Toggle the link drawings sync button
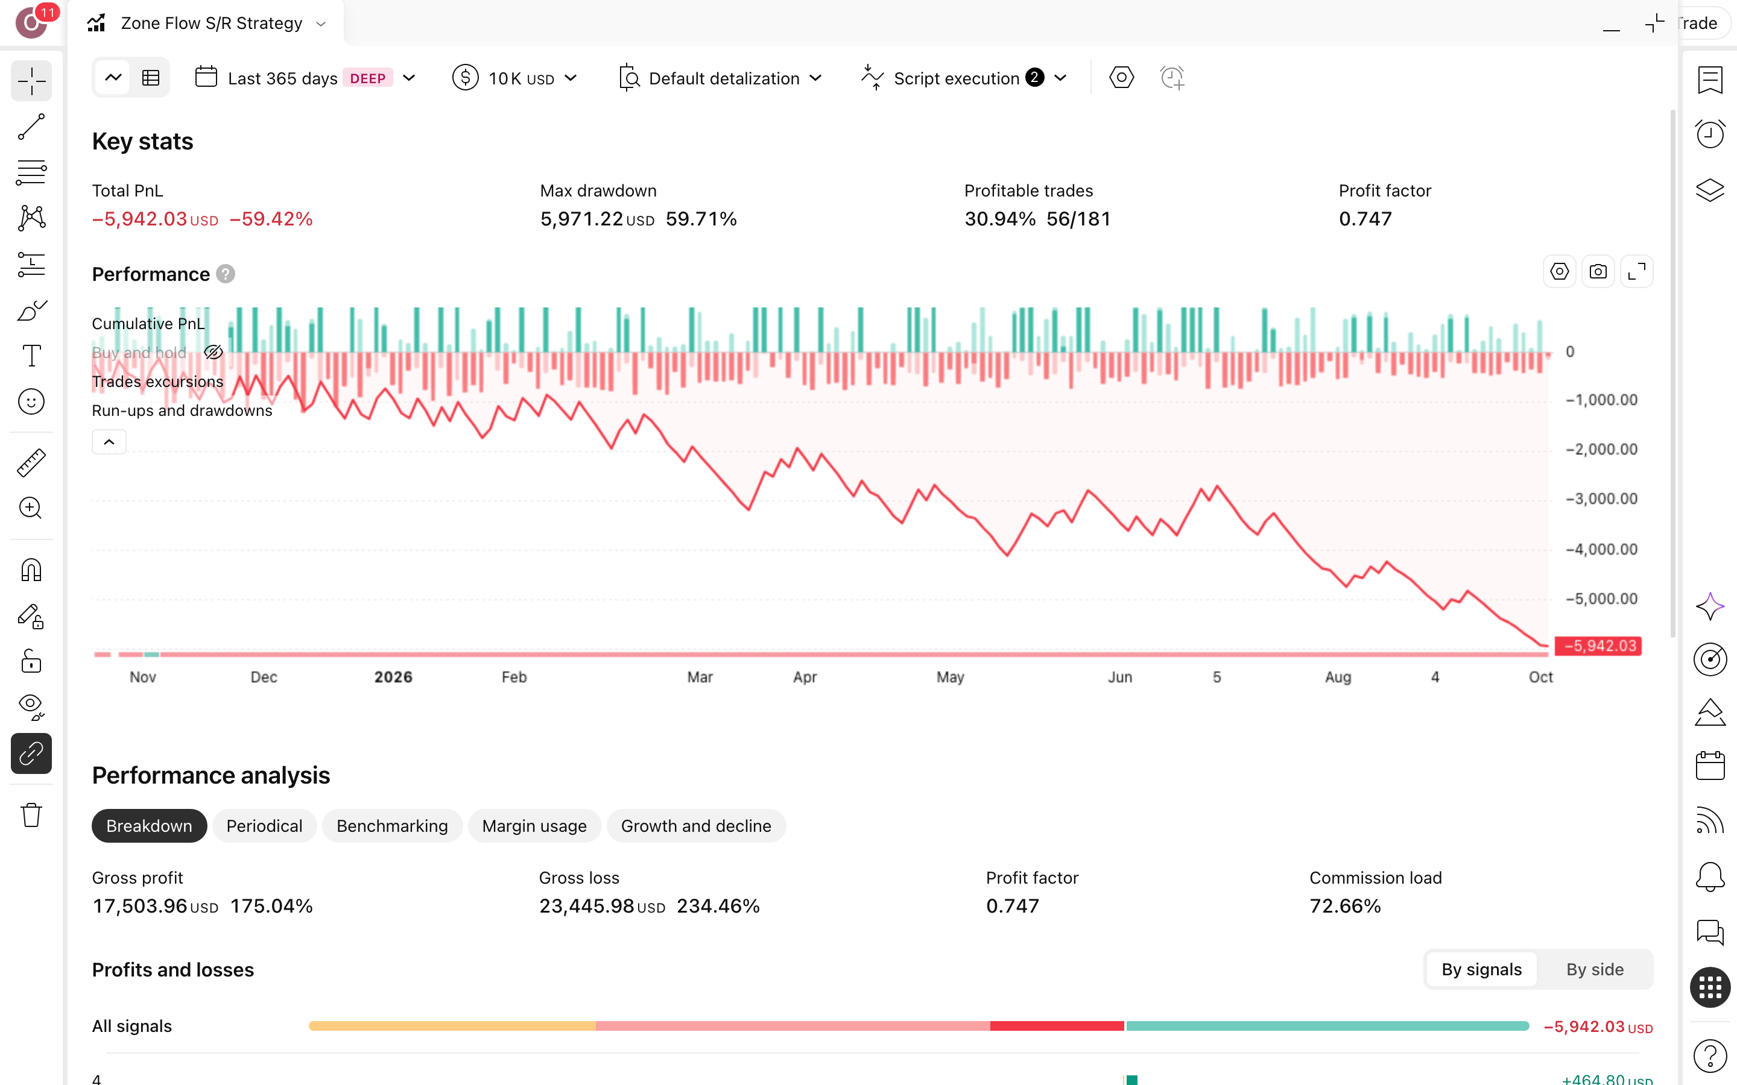The width and height of the screenshot is (1737, 1085). pos(31,753)
